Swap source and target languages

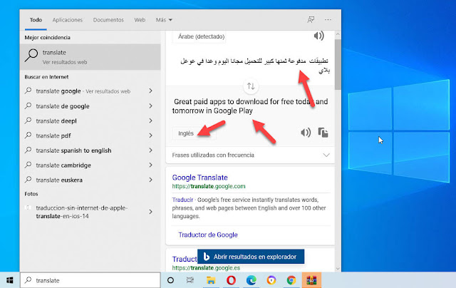(251, 86)
